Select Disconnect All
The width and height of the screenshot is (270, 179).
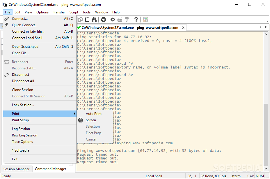coord(40,81)
